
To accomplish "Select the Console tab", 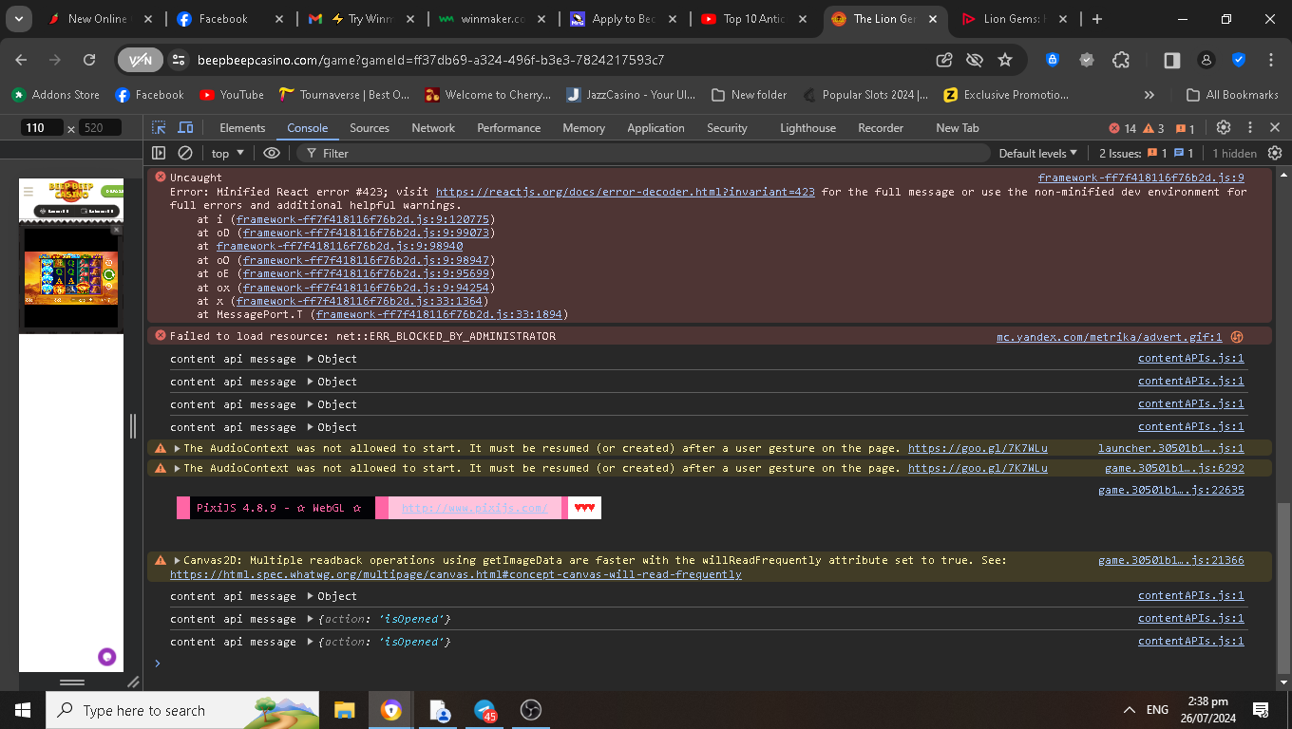I will 308,128.
